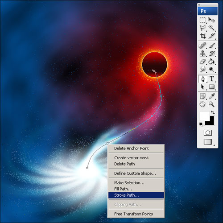
Task: Choose Free Transform Points
Action: [133, 214]
